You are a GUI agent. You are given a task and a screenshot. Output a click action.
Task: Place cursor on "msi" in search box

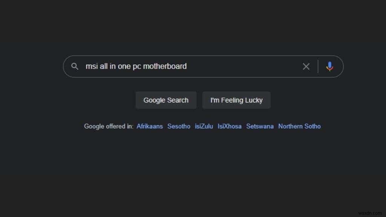pyautogui.click(x=91, y=66)
